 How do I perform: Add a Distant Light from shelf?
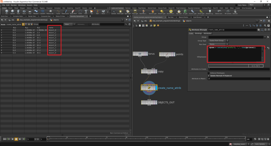point(162,12)
